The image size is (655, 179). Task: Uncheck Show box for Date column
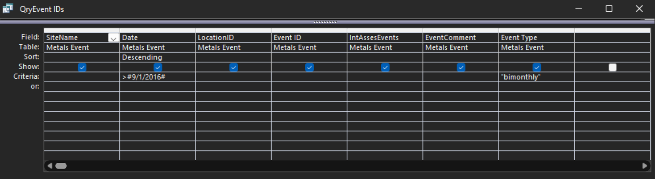[x=158, y=67]
